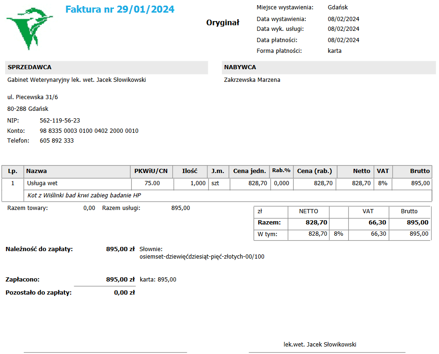Select the Gdańsk place of issue value
Screen dimensions: 439x354
338,7
